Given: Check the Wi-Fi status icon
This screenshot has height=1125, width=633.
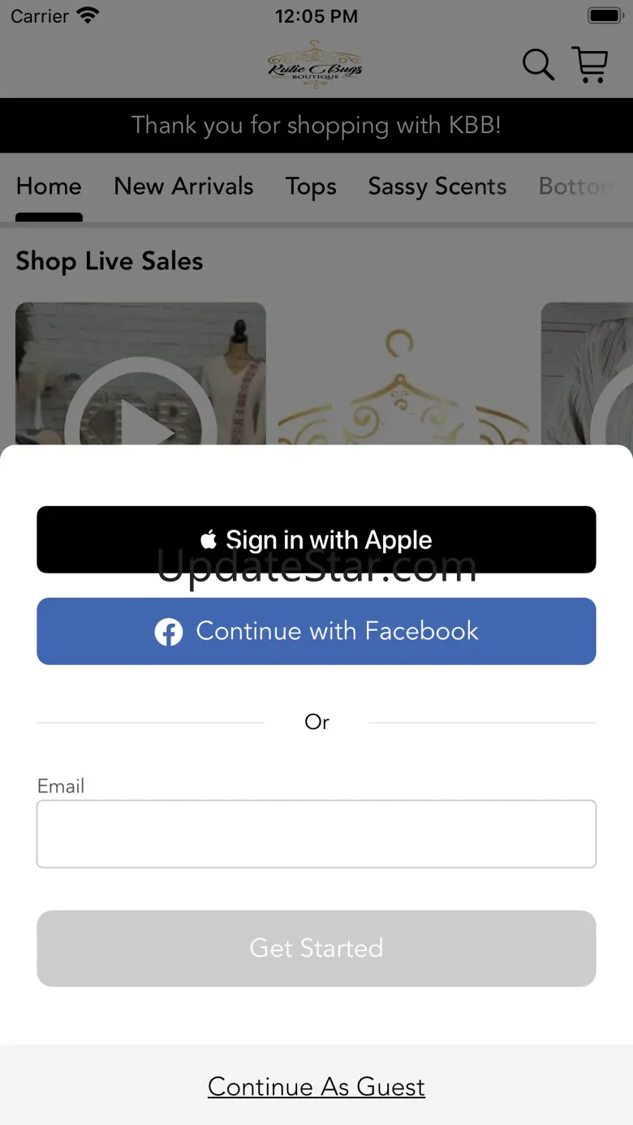Looking at the screenshot, I should tap(87, 15).
